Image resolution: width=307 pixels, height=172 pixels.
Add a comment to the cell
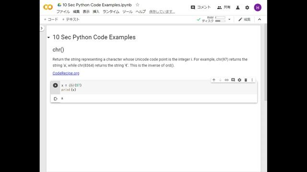(233, 80)
